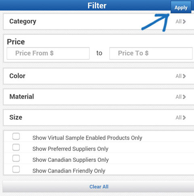Enable Show Virtual Sample Enabled Products Only

(x=16, y=136)
